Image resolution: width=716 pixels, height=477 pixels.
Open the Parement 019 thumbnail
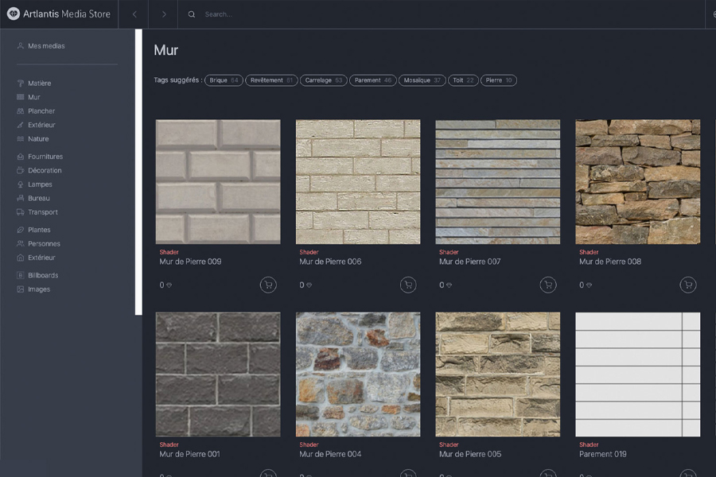click(637, 374)
